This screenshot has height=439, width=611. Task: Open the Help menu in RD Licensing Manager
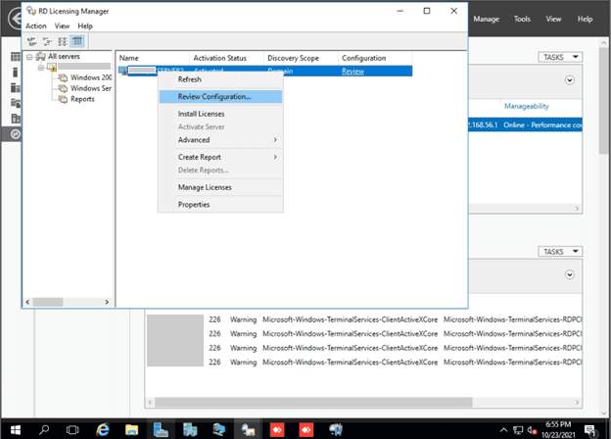(85, 26)
